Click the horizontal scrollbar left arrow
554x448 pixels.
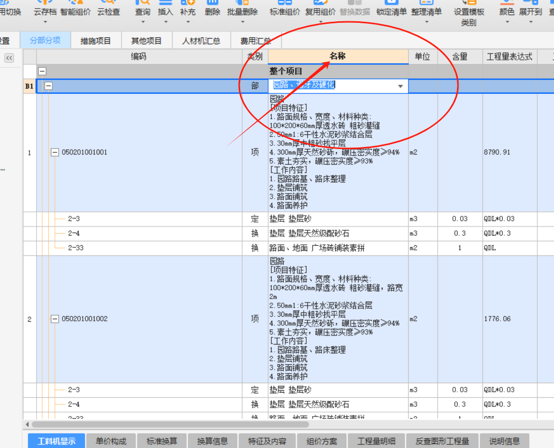click(27, 424)
